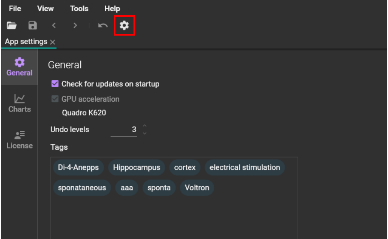Open the Charts settings section
Screen dimensions: 388x239
coord(19,103)
